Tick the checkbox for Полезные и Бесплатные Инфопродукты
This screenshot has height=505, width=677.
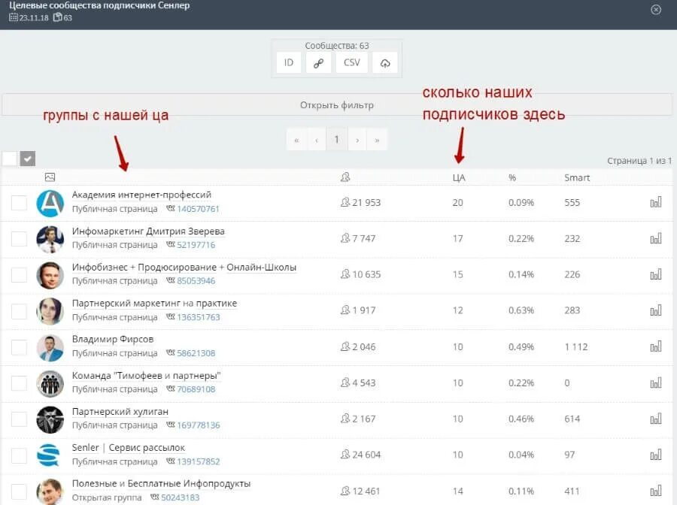[19, 491]
